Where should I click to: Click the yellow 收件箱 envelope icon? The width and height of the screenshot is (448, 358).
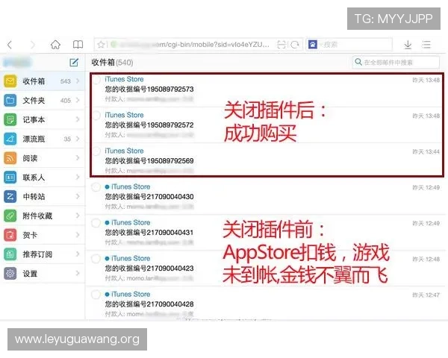pos(10,81)
